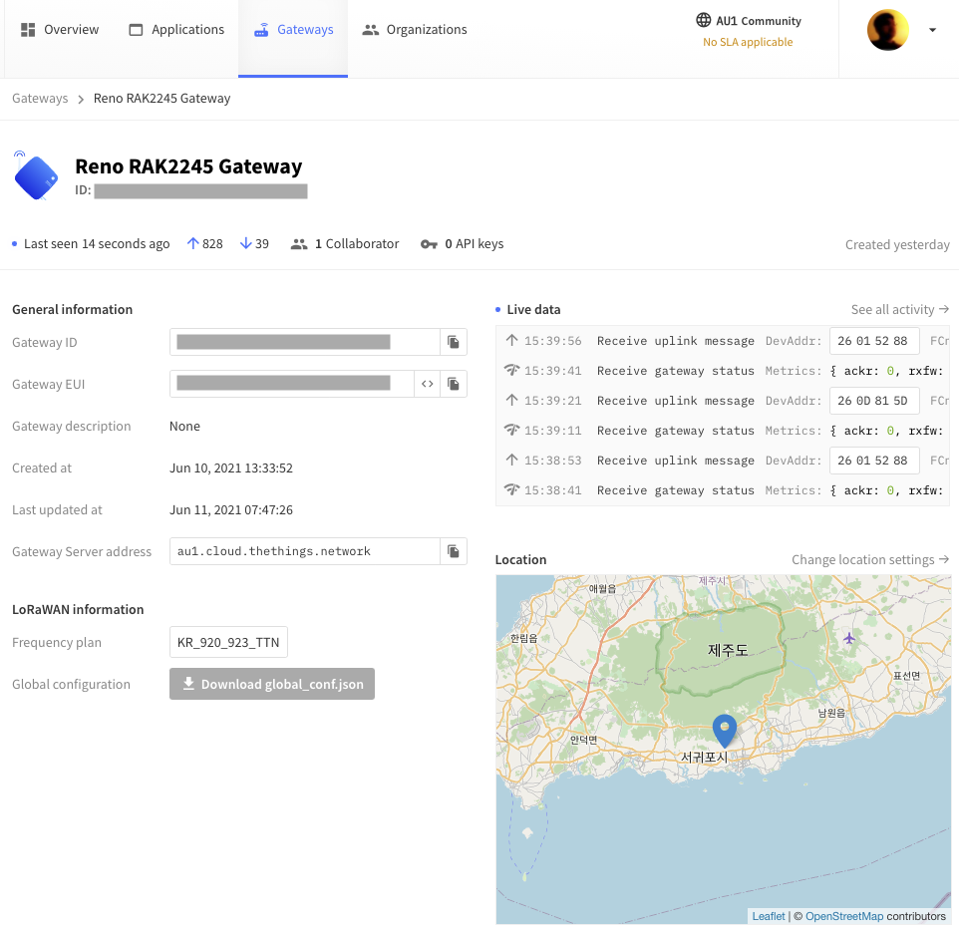Toggle Gateway EUI byte format
The image size is (959, 933).
tap(427, 384)
